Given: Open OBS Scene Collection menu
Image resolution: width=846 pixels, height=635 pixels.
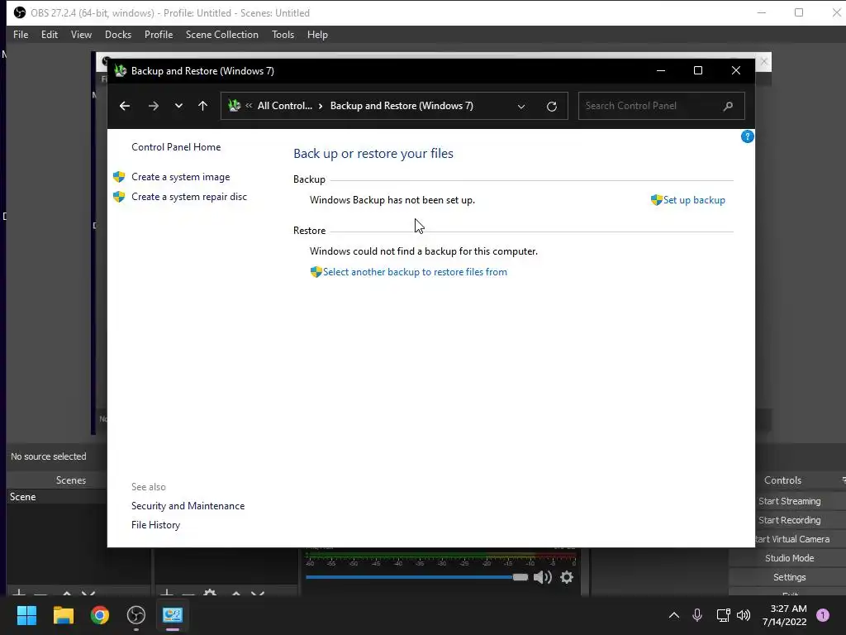Looking at the screenshot, I should (221, 35).
